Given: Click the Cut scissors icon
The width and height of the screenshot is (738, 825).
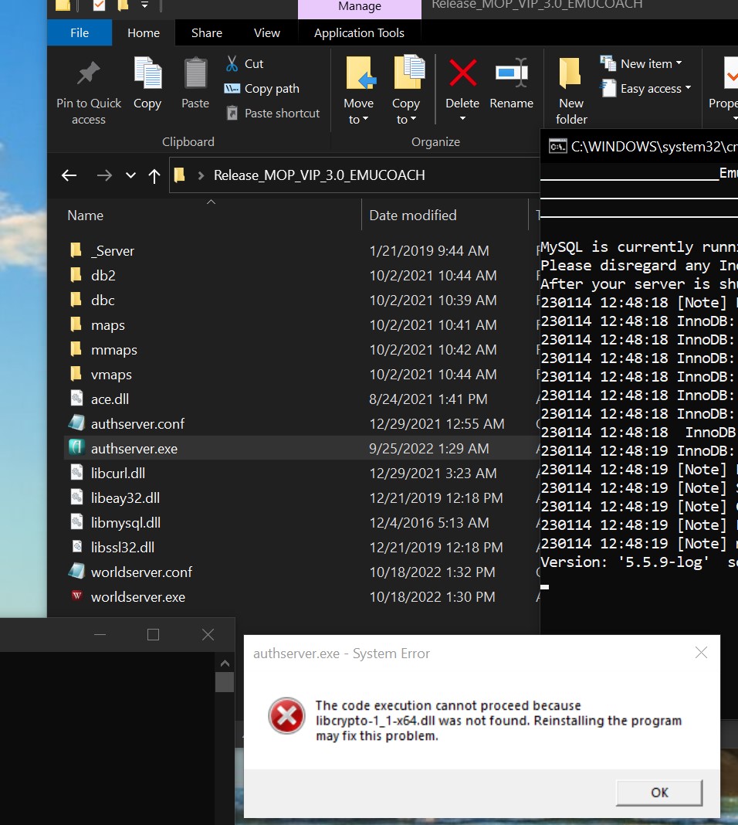Looking at the screenshot, I should pos(232,63).
